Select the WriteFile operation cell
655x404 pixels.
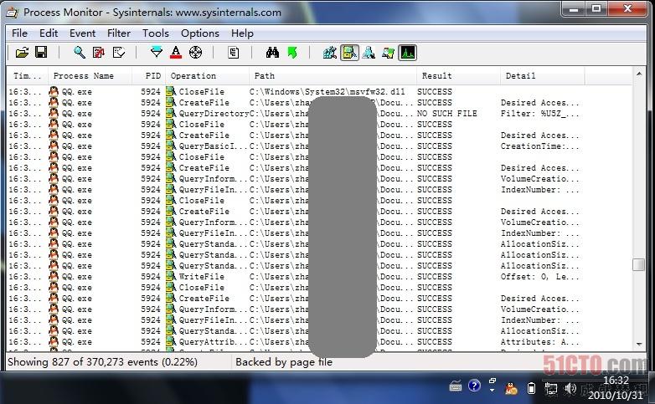click(x=201, y=277)
